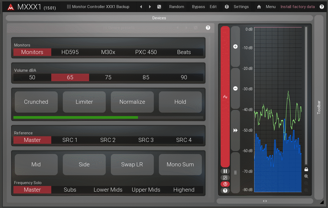
Task: Go to the next preset arrow
Action: point(150,7)
